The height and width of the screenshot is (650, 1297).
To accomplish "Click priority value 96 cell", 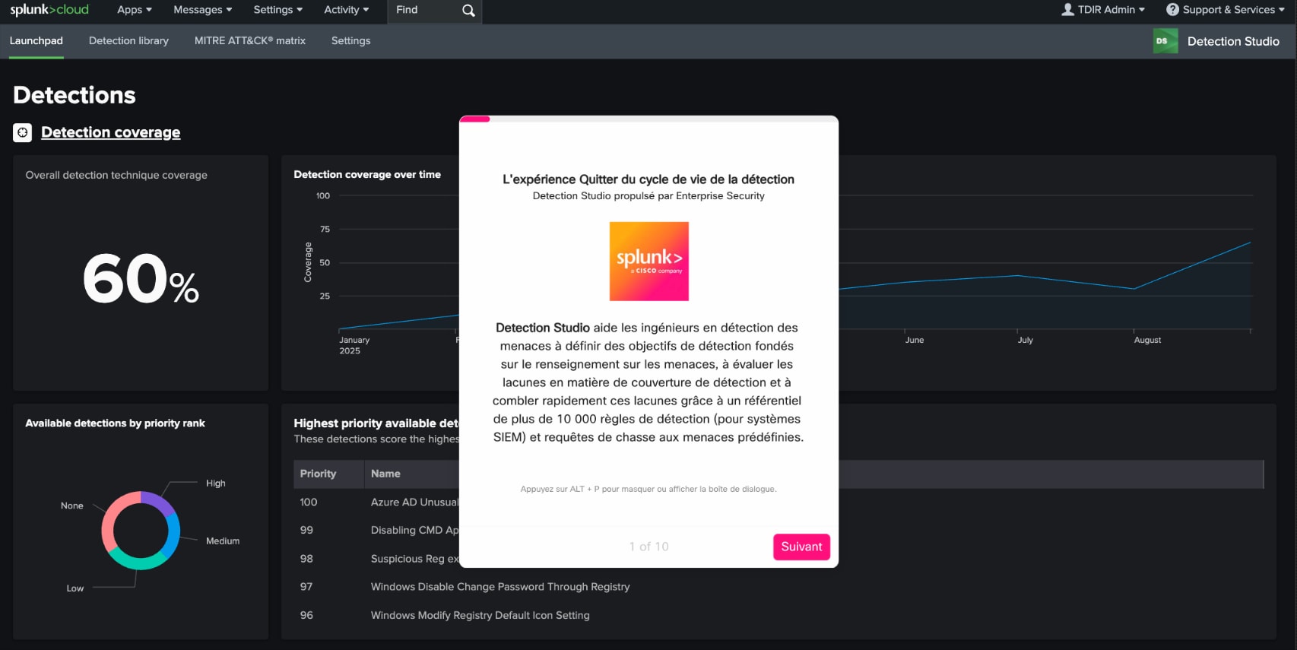I will [x=306, y=616].
